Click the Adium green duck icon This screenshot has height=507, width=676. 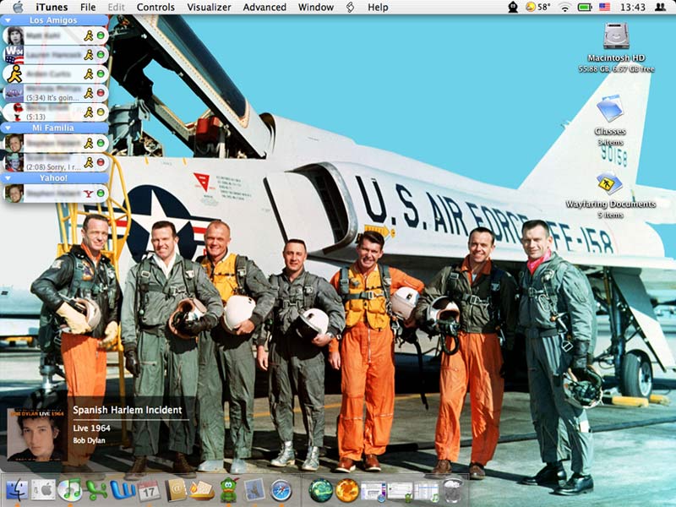click(228, 489)
